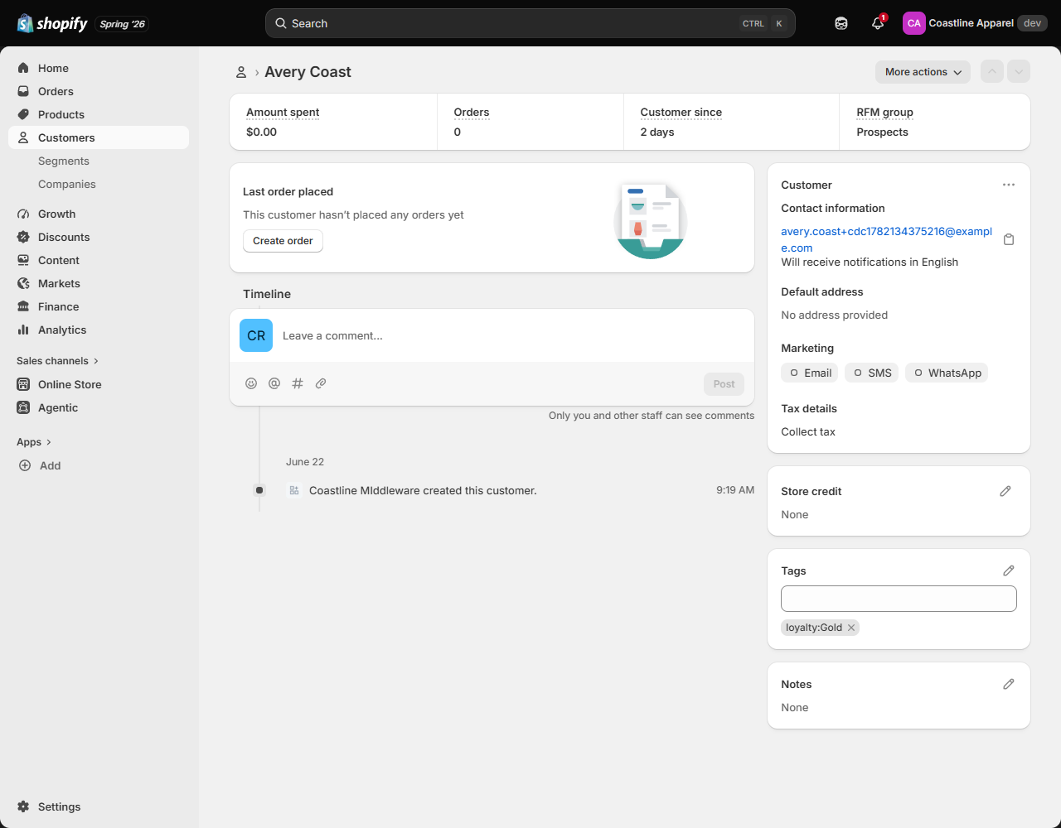1061x828 pixels.
Task: Click the customer email link
Action: [x=886, y=239]
